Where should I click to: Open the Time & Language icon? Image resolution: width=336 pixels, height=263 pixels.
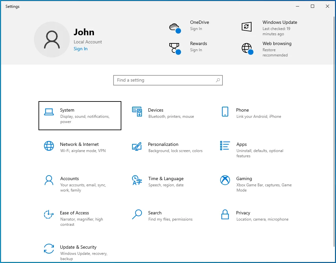[x=137, y=180]
